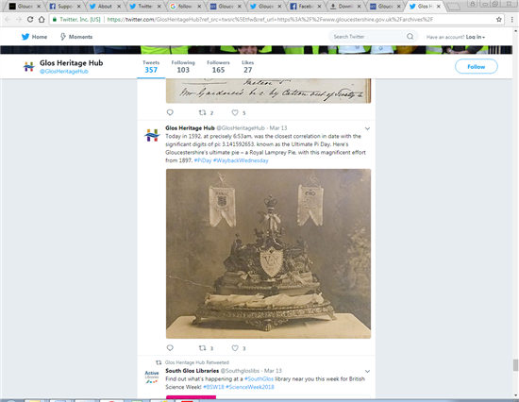
Task: Click into the Search Twitter field
Action: click(368, 37)
